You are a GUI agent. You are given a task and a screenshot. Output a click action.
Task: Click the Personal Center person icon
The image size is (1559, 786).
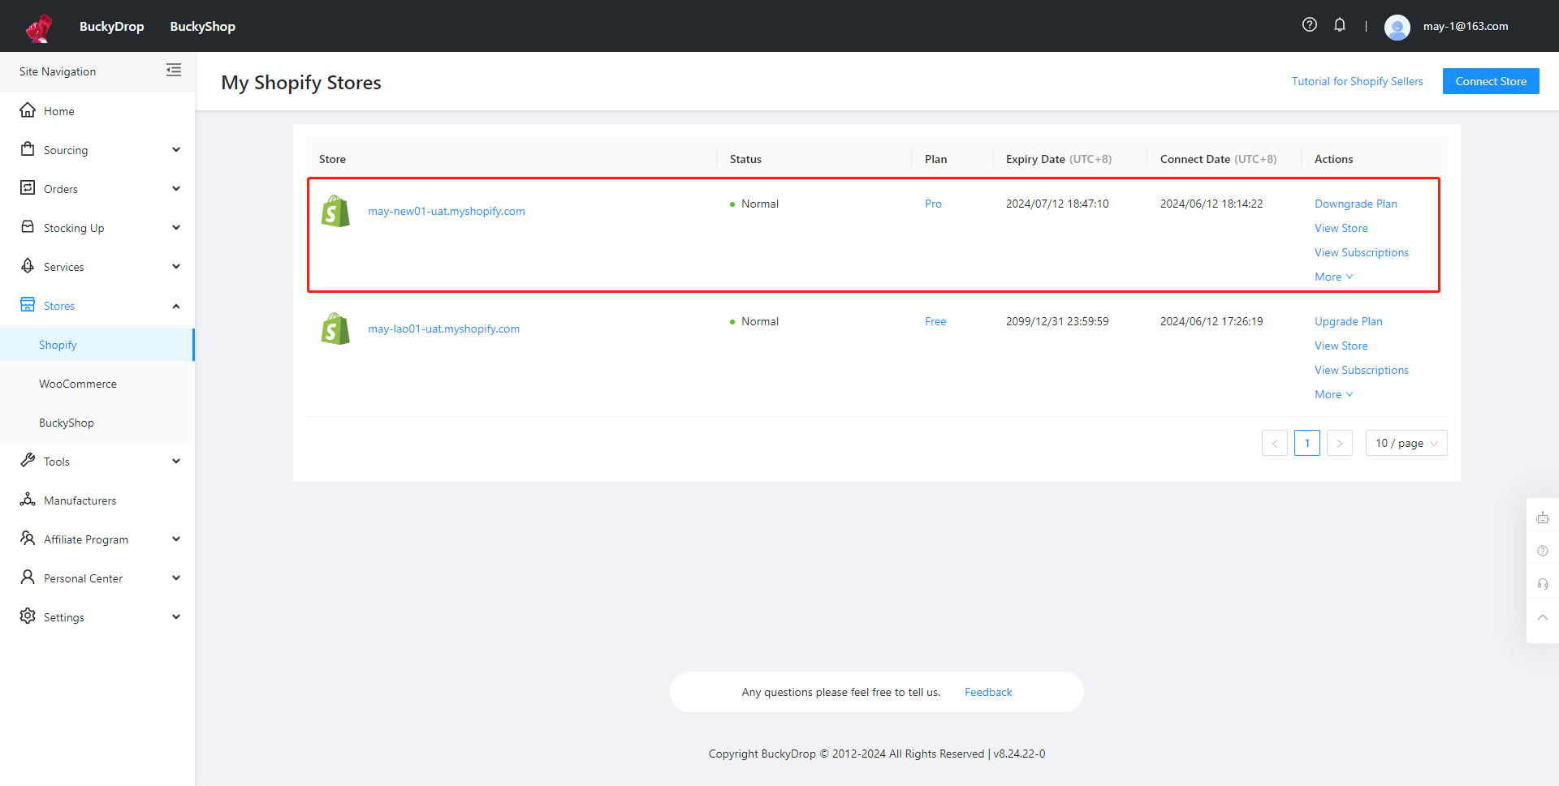coord(28,578)
